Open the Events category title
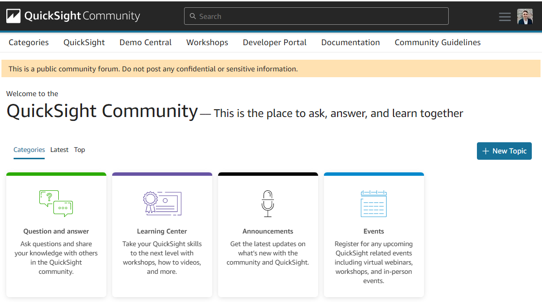The height and width of the screenshot is (302, 542). pos(373,231)
